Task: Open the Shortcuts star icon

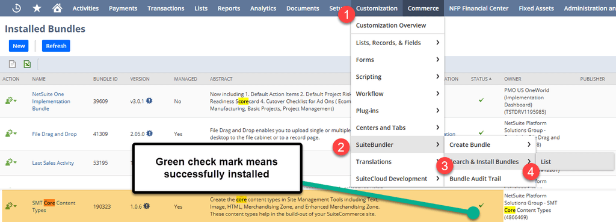Action: [x=37, y=8]
